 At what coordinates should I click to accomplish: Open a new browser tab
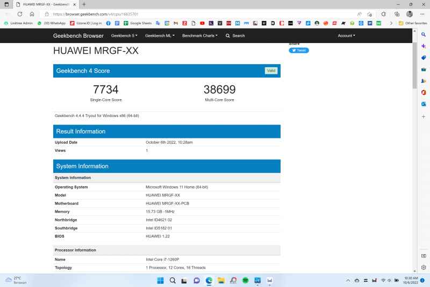point(84,4)
